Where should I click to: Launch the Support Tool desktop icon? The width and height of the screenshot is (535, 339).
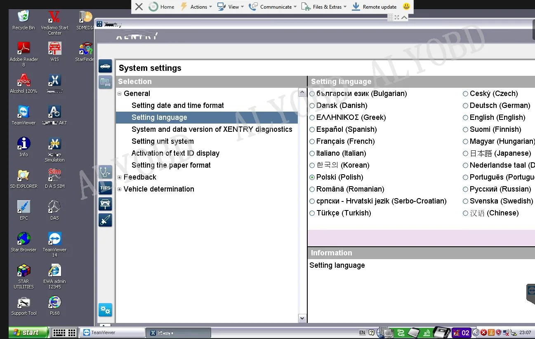tap(24, 306)
